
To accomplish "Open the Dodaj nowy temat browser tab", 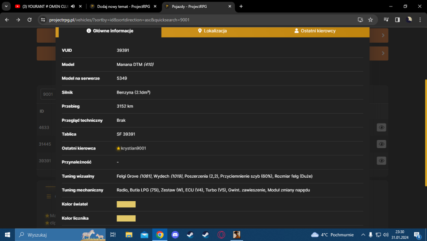I will pyautogui.click(x=123, y=6).
